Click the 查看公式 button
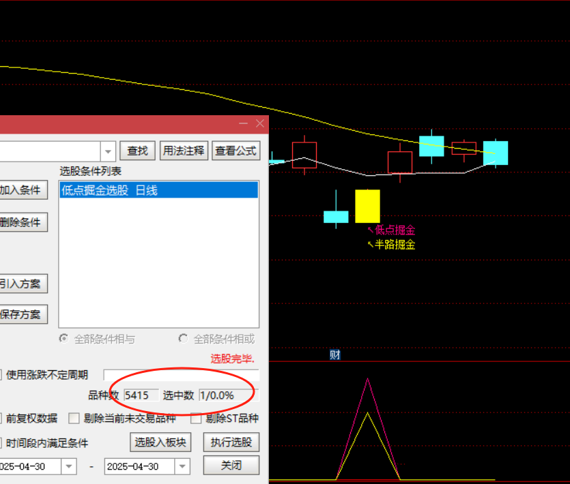Image resolution: width=570 pixels, height=484 pixels. 236,151
